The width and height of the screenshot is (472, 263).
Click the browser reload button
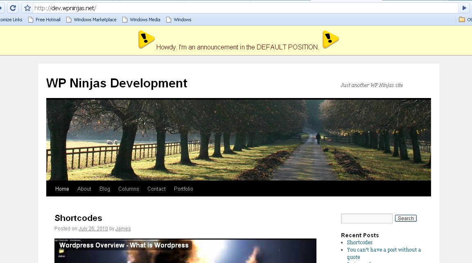(x=13, y=8)
